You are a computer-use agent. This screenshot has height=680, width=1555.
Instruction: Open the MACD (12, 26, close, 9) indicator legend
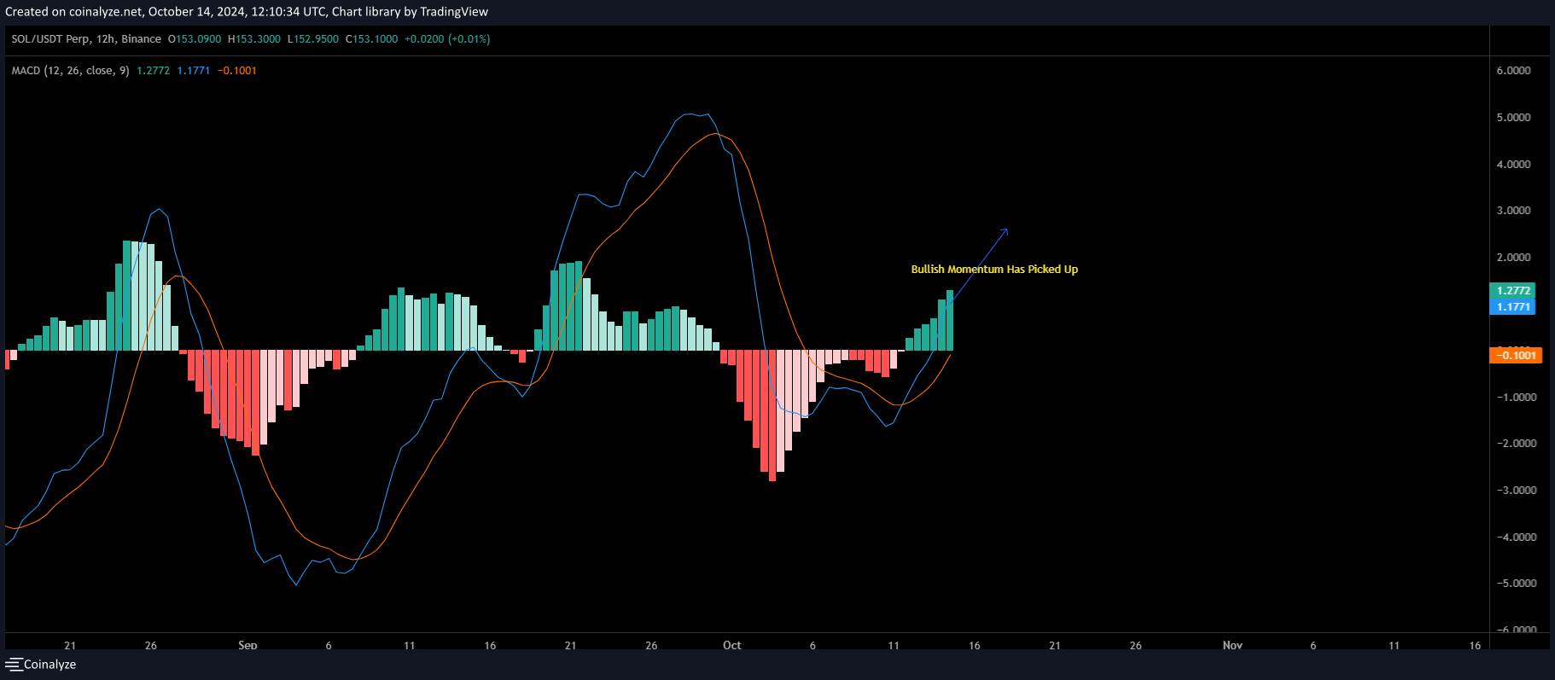click(x=70, y=71)
